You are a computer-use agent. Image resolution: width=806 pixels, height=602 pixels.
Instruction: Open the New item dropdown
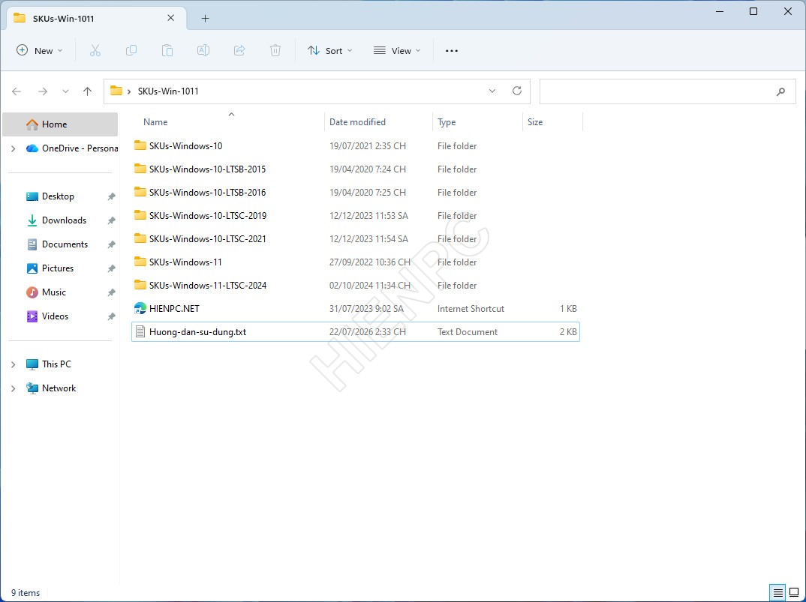[40, 50]
